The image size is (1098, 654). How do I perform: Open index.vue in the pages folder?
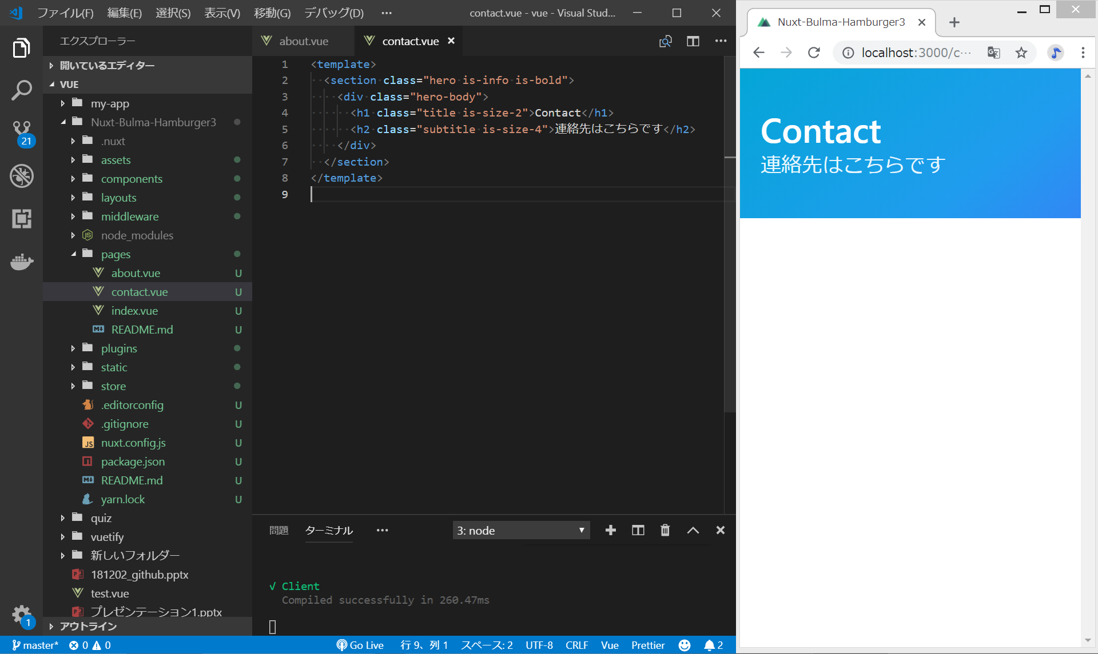pyautogui.click(x=148, y=311)
